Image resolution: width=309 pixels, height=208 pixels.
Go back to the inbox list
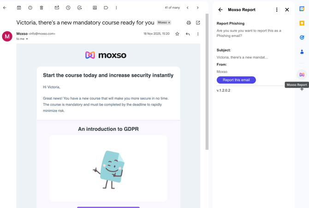point(5,8)
